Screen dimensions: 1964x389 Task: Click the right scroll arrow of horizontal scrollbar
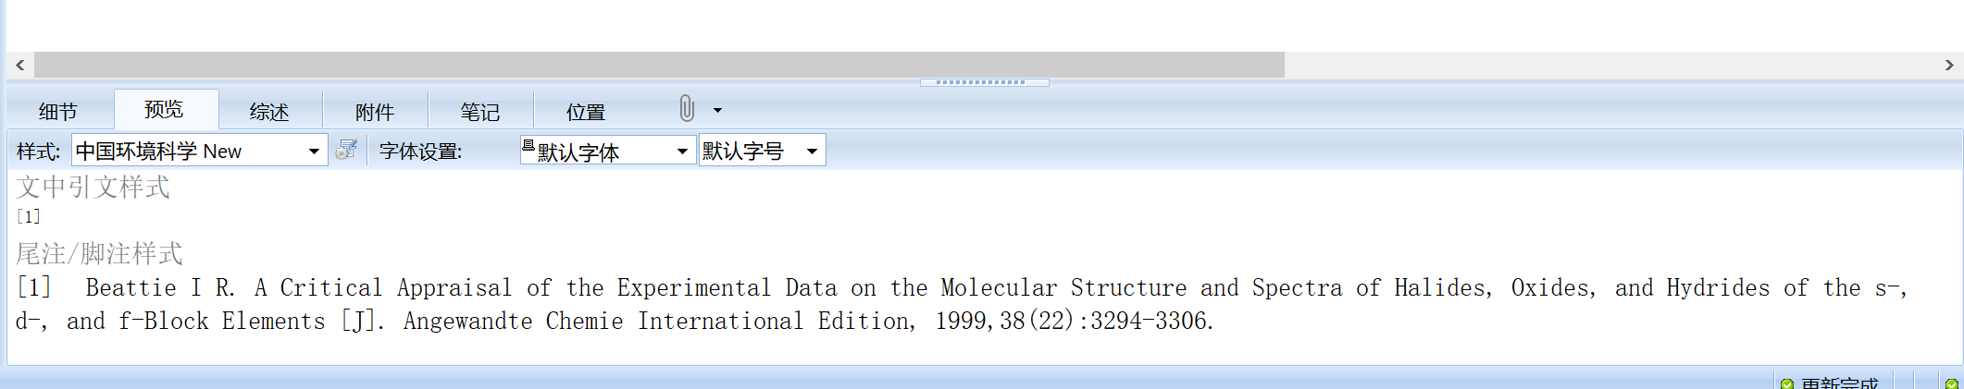click(1949, 65)
